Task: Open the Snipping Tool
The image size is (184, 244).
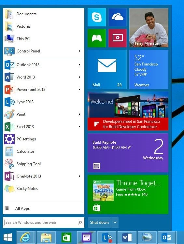Action: pos(43,164)
